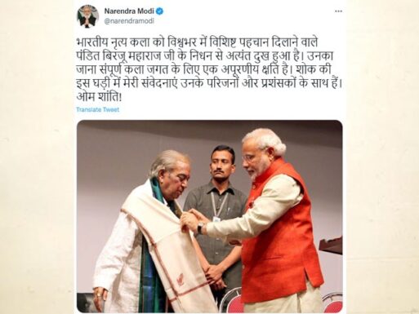Click the first line starting "भारतीय नृत्य कला"
Viewport: 419px width, 314px height.
tap(197, 42)
